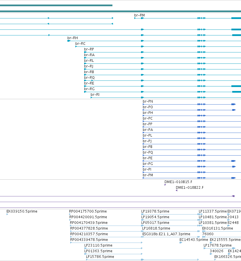Click the RP004175700.5prime EST label

(x=88, y=211)
